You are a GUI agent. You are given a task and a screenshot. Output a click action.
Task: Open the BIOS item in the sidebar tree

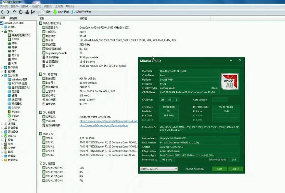12,59
